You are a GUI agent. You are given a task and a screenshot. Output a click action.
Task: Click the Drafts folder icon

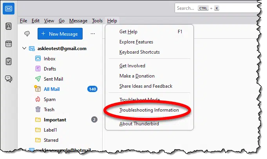[38, 69]
